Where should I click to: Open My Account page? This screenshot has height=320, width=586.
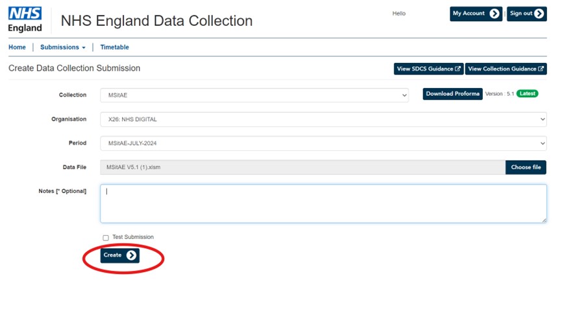click(x=476, y=14)
